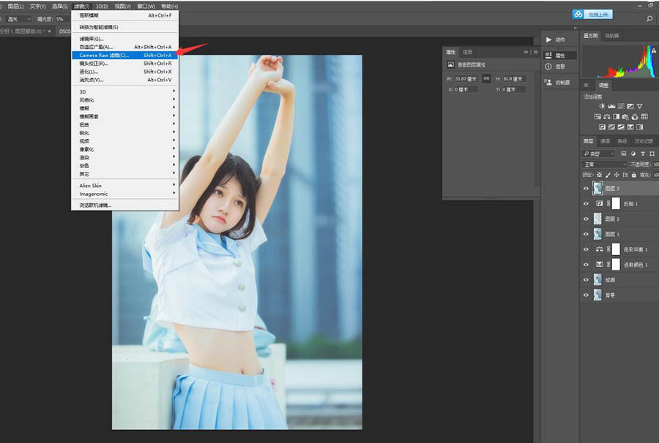Hide the 背景 layer using eye icon

pyautogui.click(x=586, y=295)
